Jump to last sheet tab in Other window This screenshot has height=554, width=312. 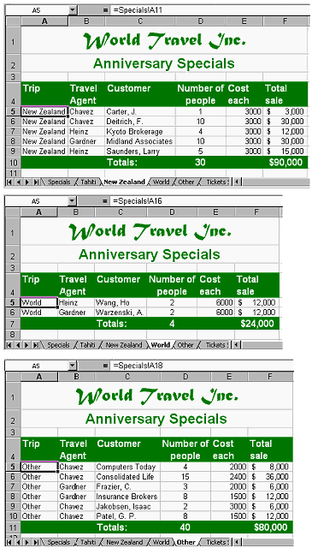coord(36,542)
